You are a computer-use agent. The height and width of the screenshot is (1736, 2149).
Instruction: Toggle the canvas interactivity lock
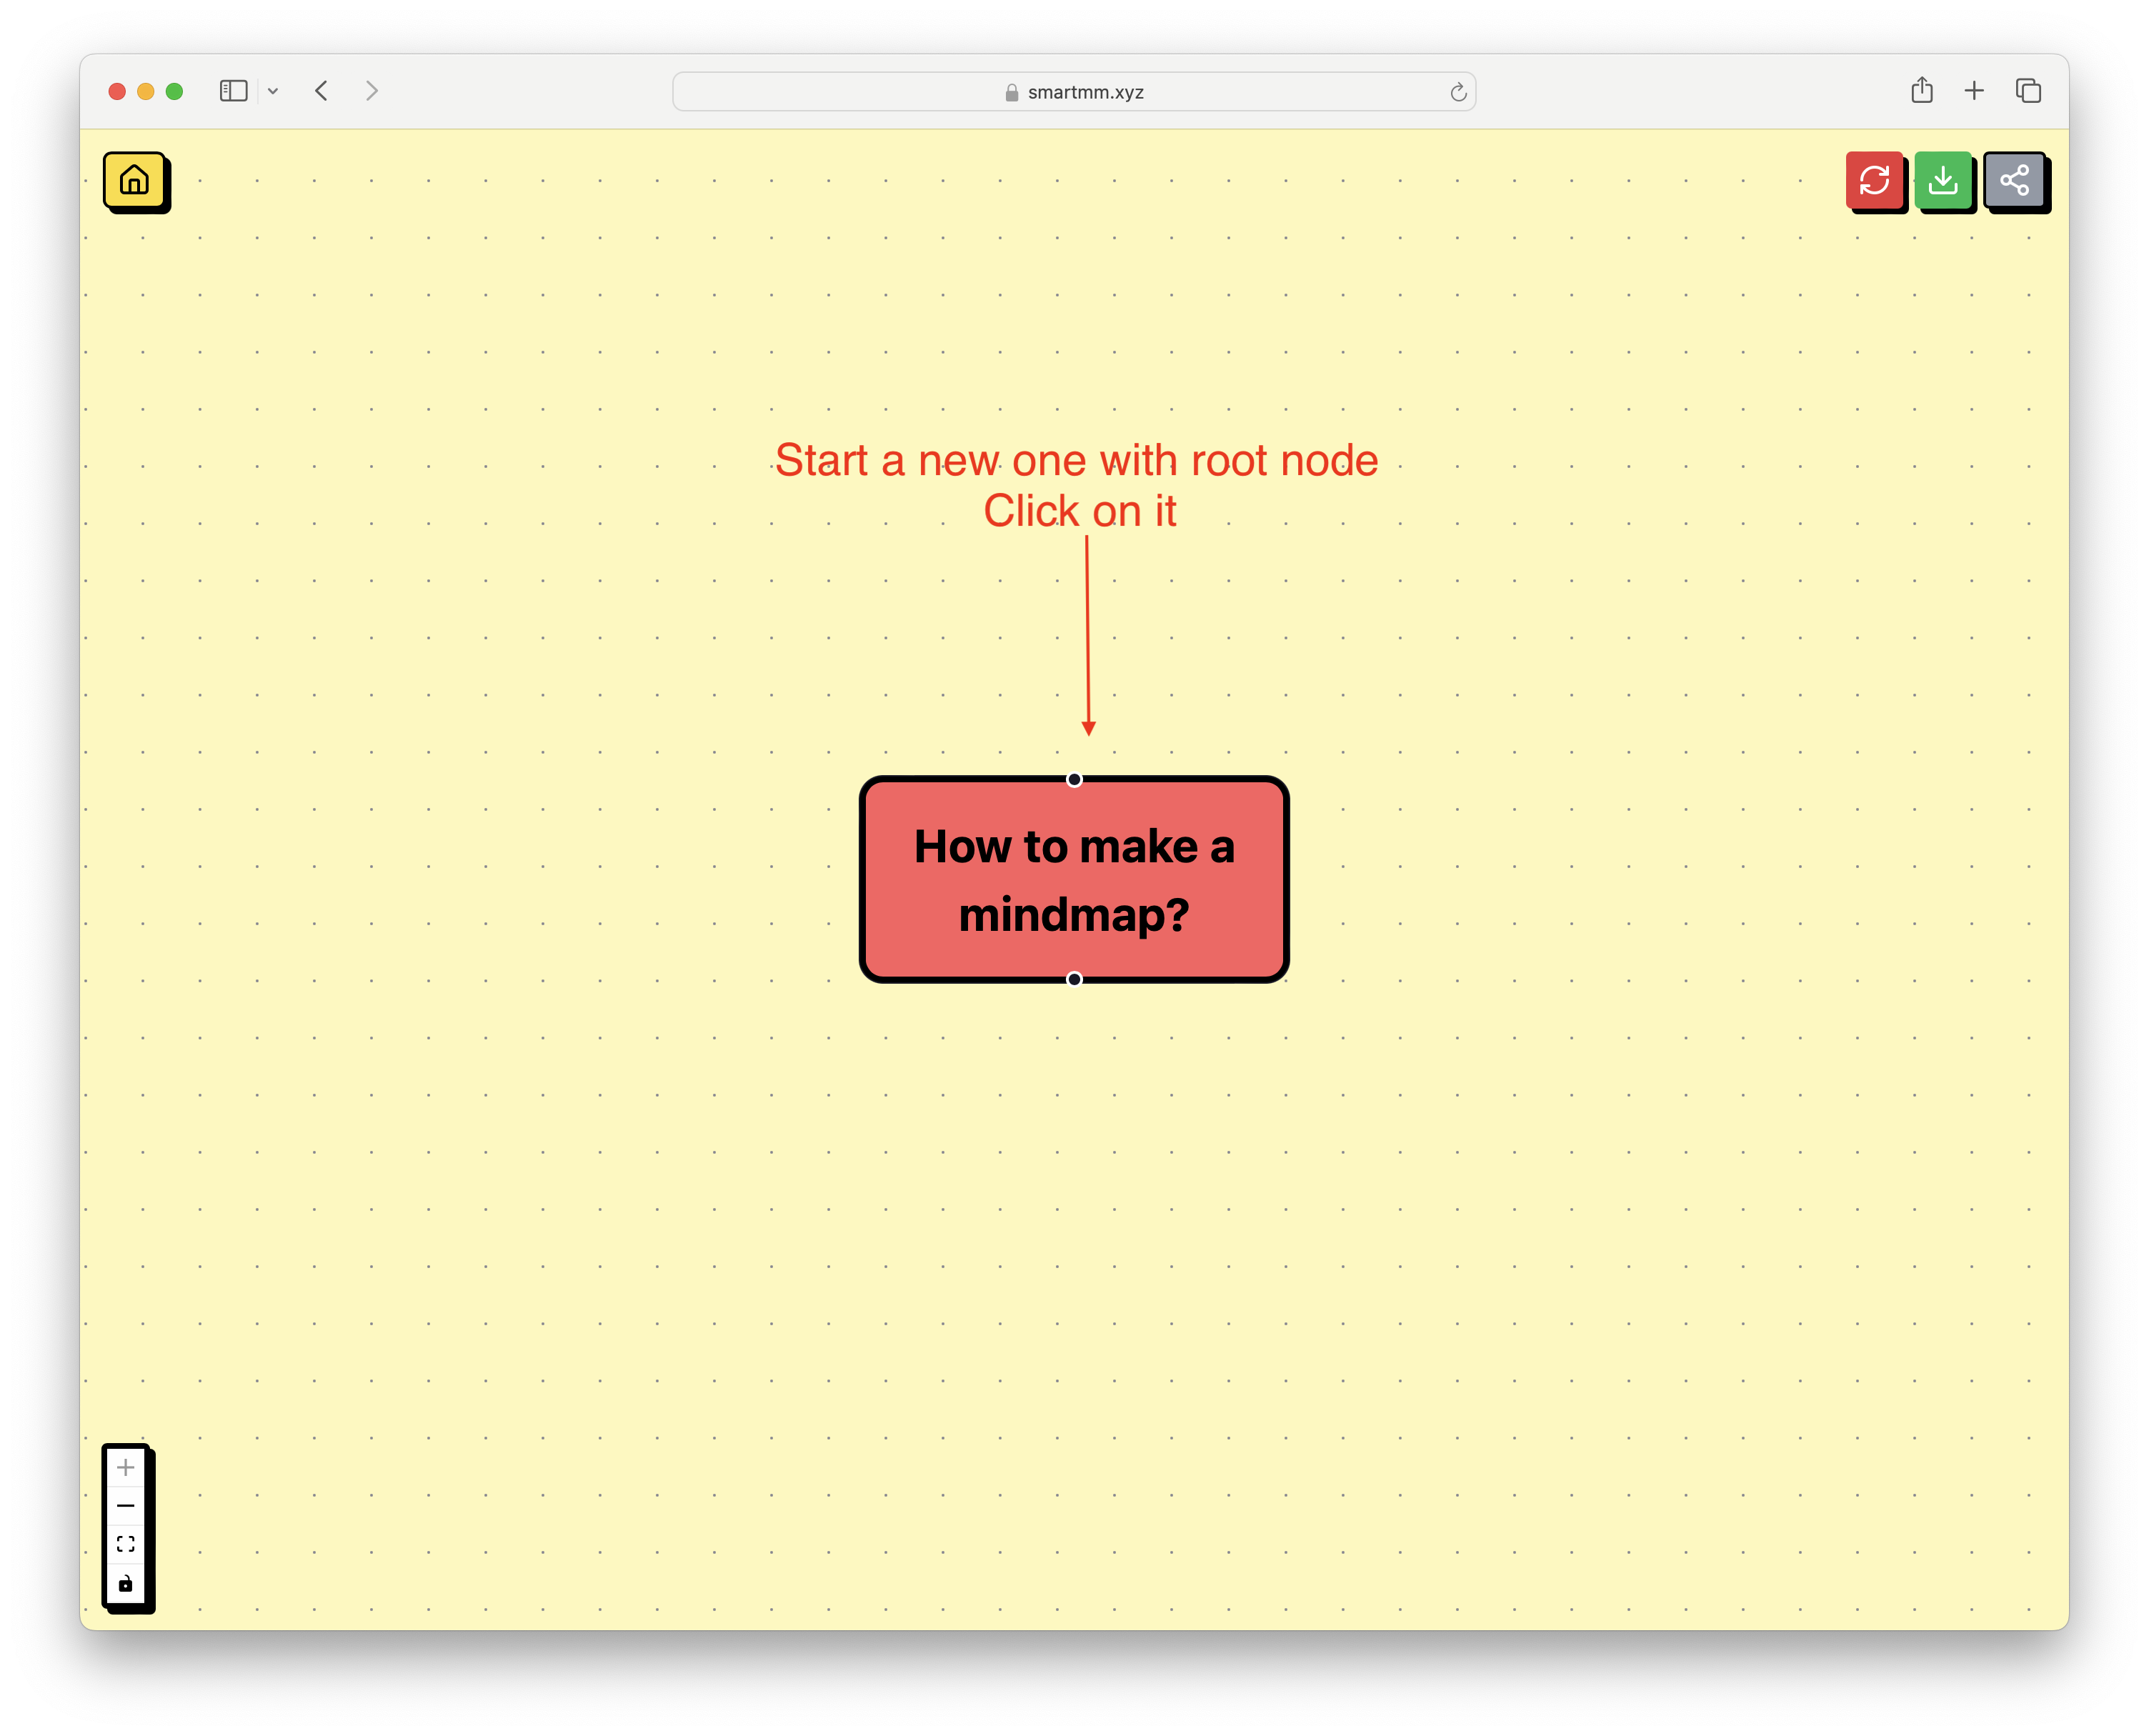[x=126, y=1583]
